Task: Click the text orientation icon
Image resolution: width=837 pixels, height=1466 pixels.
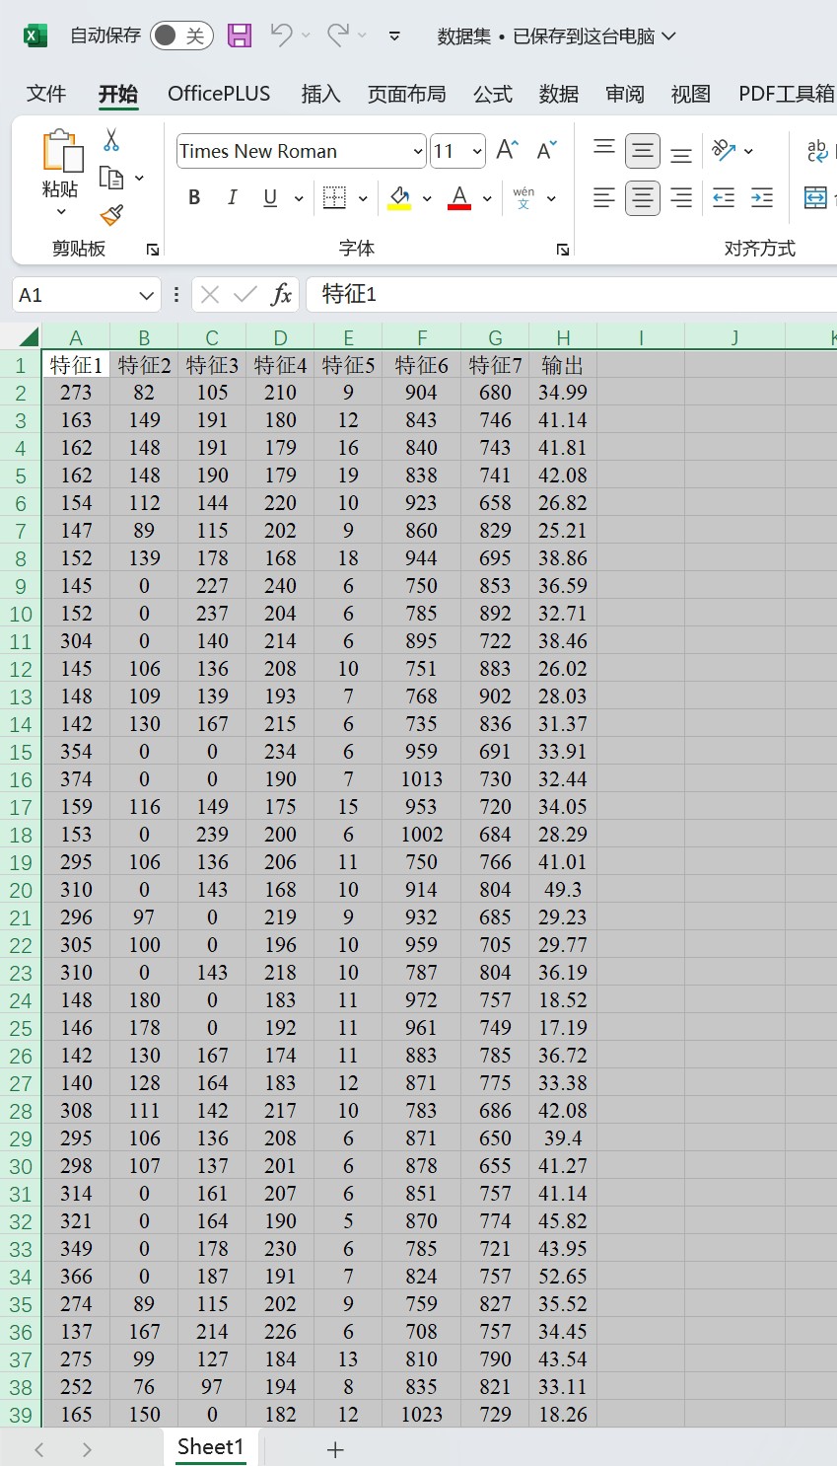Action: click(x=725, y=150)
